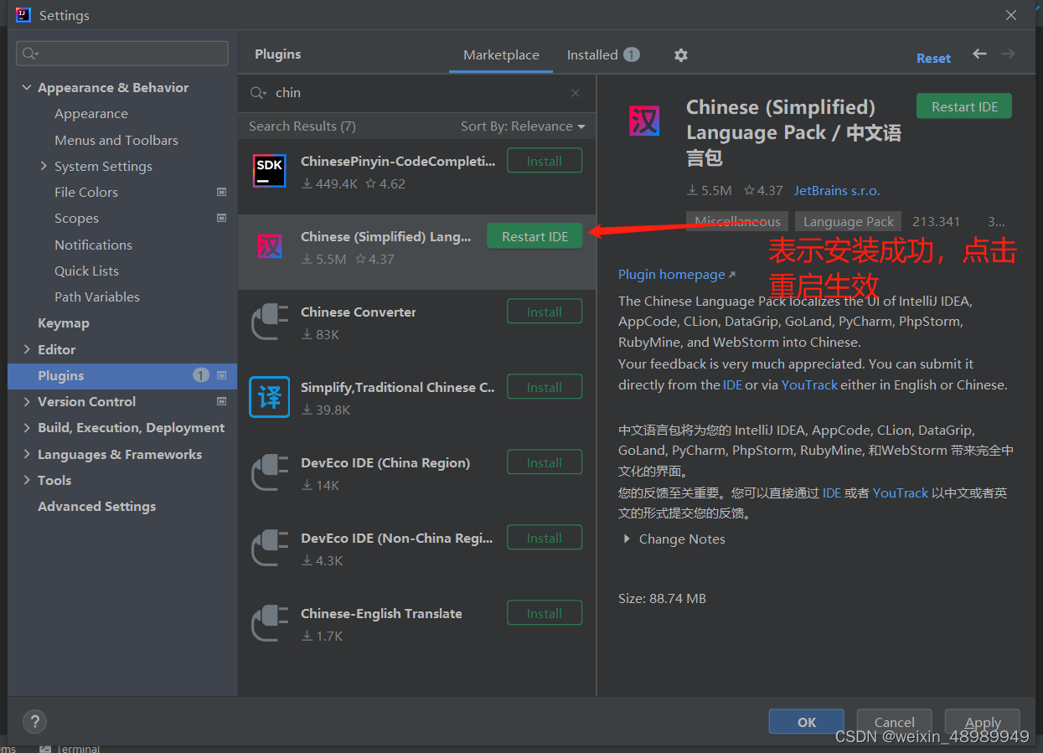1043x753 pixels.
Task: Open the Terminal tool window tab
Action: [70, 748]
